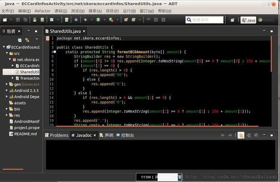Click the Save All toolbar icon
The image size is (280, 182).
coord(25,20)
